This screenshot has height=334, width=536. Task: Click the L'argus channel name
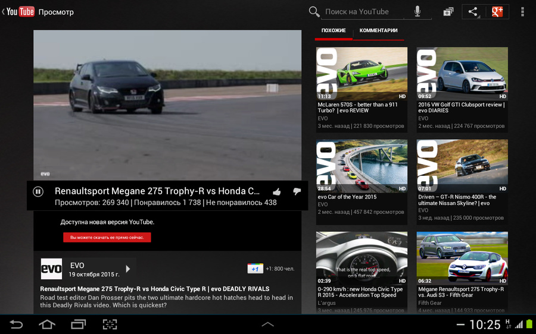click(326, 303)
